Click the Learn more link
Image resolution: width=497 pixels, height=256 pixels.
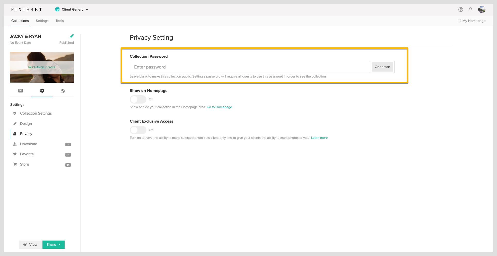coord(319,138)
